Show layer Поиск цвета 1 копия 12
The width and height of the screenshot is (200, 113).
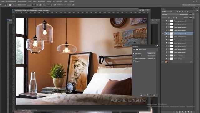tap(162, 21)
